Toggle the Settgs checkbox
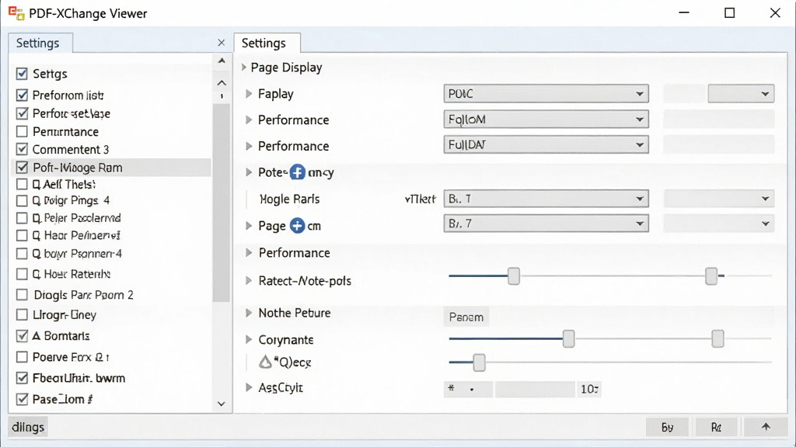This screenshot has width=796, height=447. coord(22,74)
